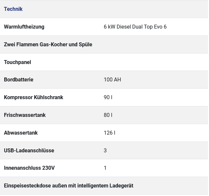Click the 100 AH battery value
Image resolution: width=209 pixels, height=196 pixels.
coord(112,80)
